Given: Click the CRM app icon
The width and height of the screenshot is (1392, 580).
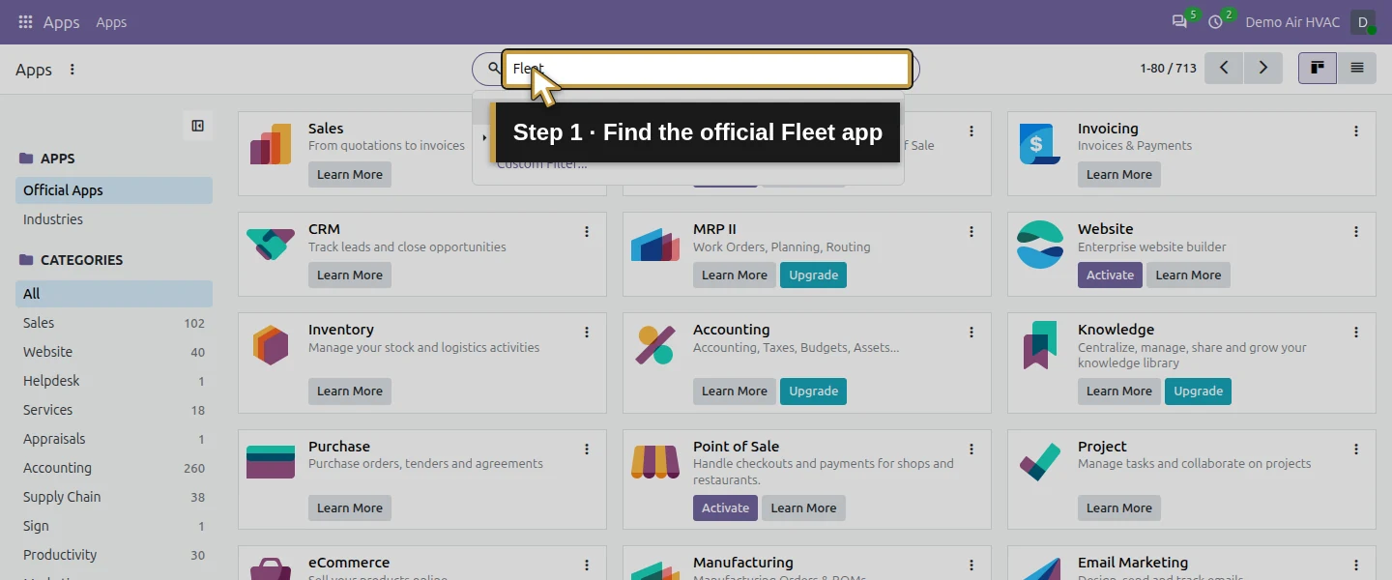Looking at the screenshot, I should [271, 245].
